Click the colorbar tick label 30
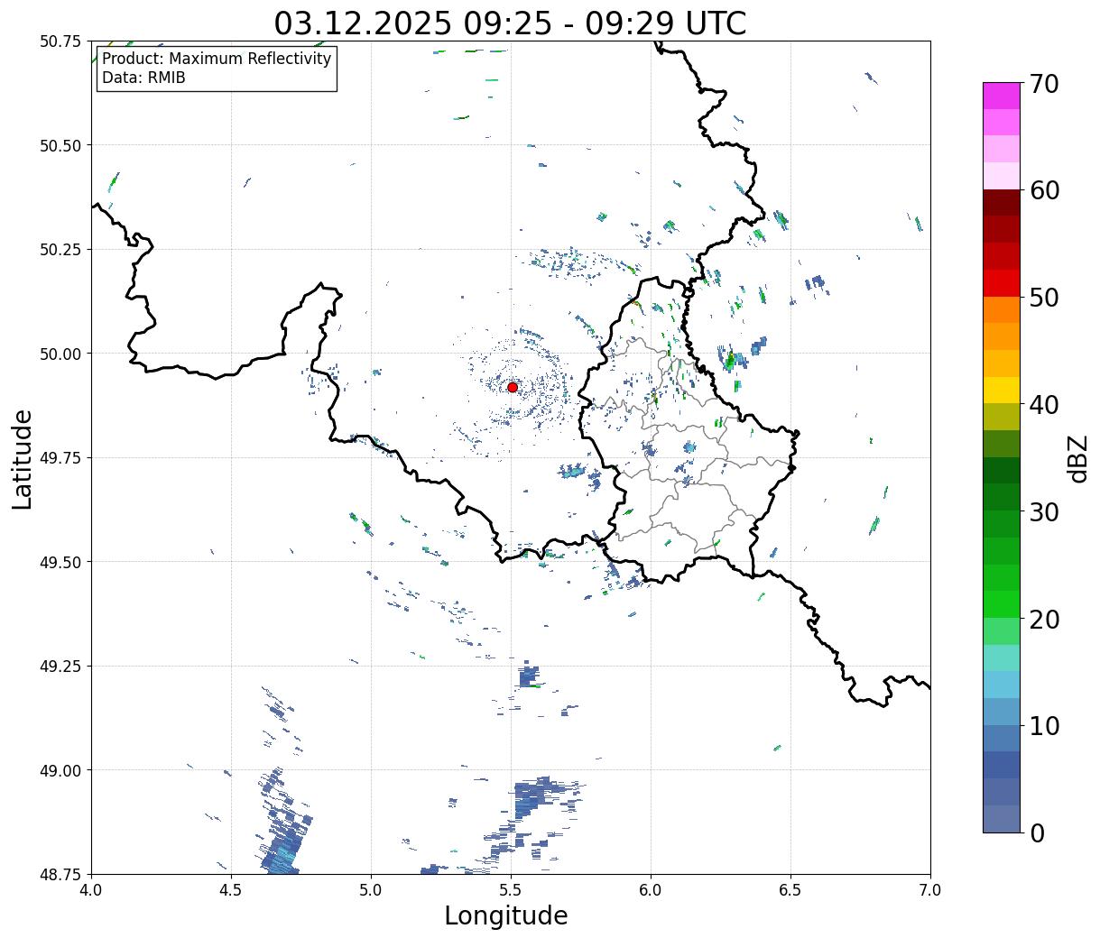The height and width of the screenshot is (938, 1100). [1044, 511]
